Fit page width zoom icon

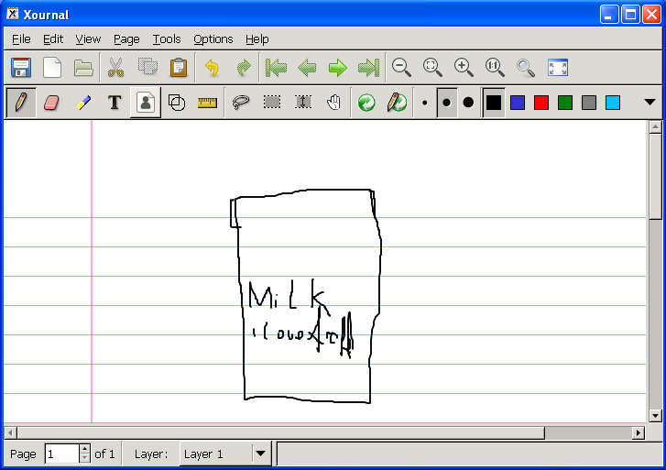(432, 68)
